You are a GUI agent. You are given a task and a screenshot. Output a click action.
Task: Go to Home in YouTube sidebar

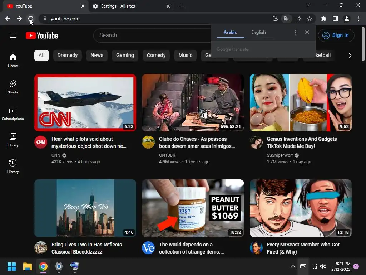[13, 60]
